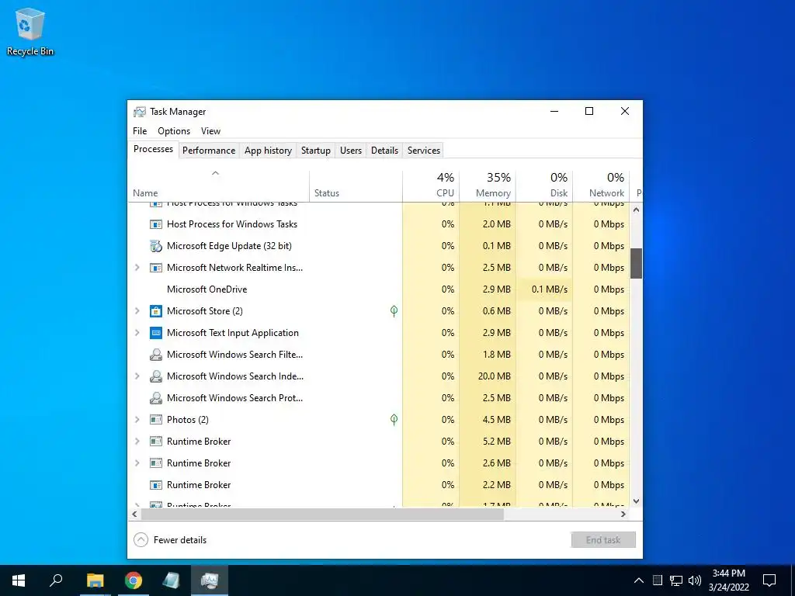The height and width of the screenshot is (596, 795).
Task: Open the notification center icon
Action: coord(769,580)
